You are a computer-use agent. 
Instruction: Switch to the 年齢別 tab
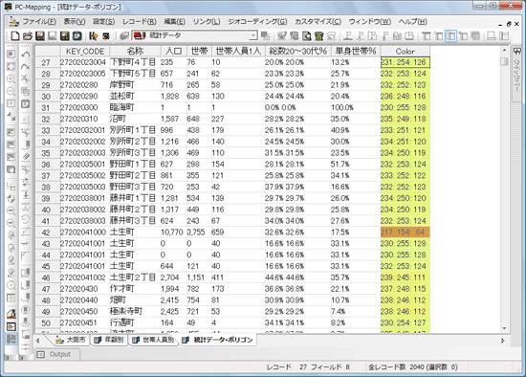coord(109,340)
